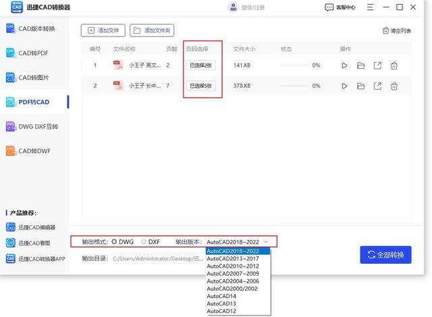This screenshot has height=317, width=432.
Task: Maximize the application window
Action: [x=400, y=7]
